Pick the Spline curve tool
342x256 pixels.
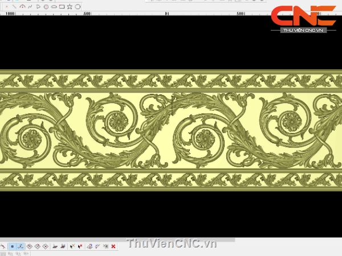(30, 7)
